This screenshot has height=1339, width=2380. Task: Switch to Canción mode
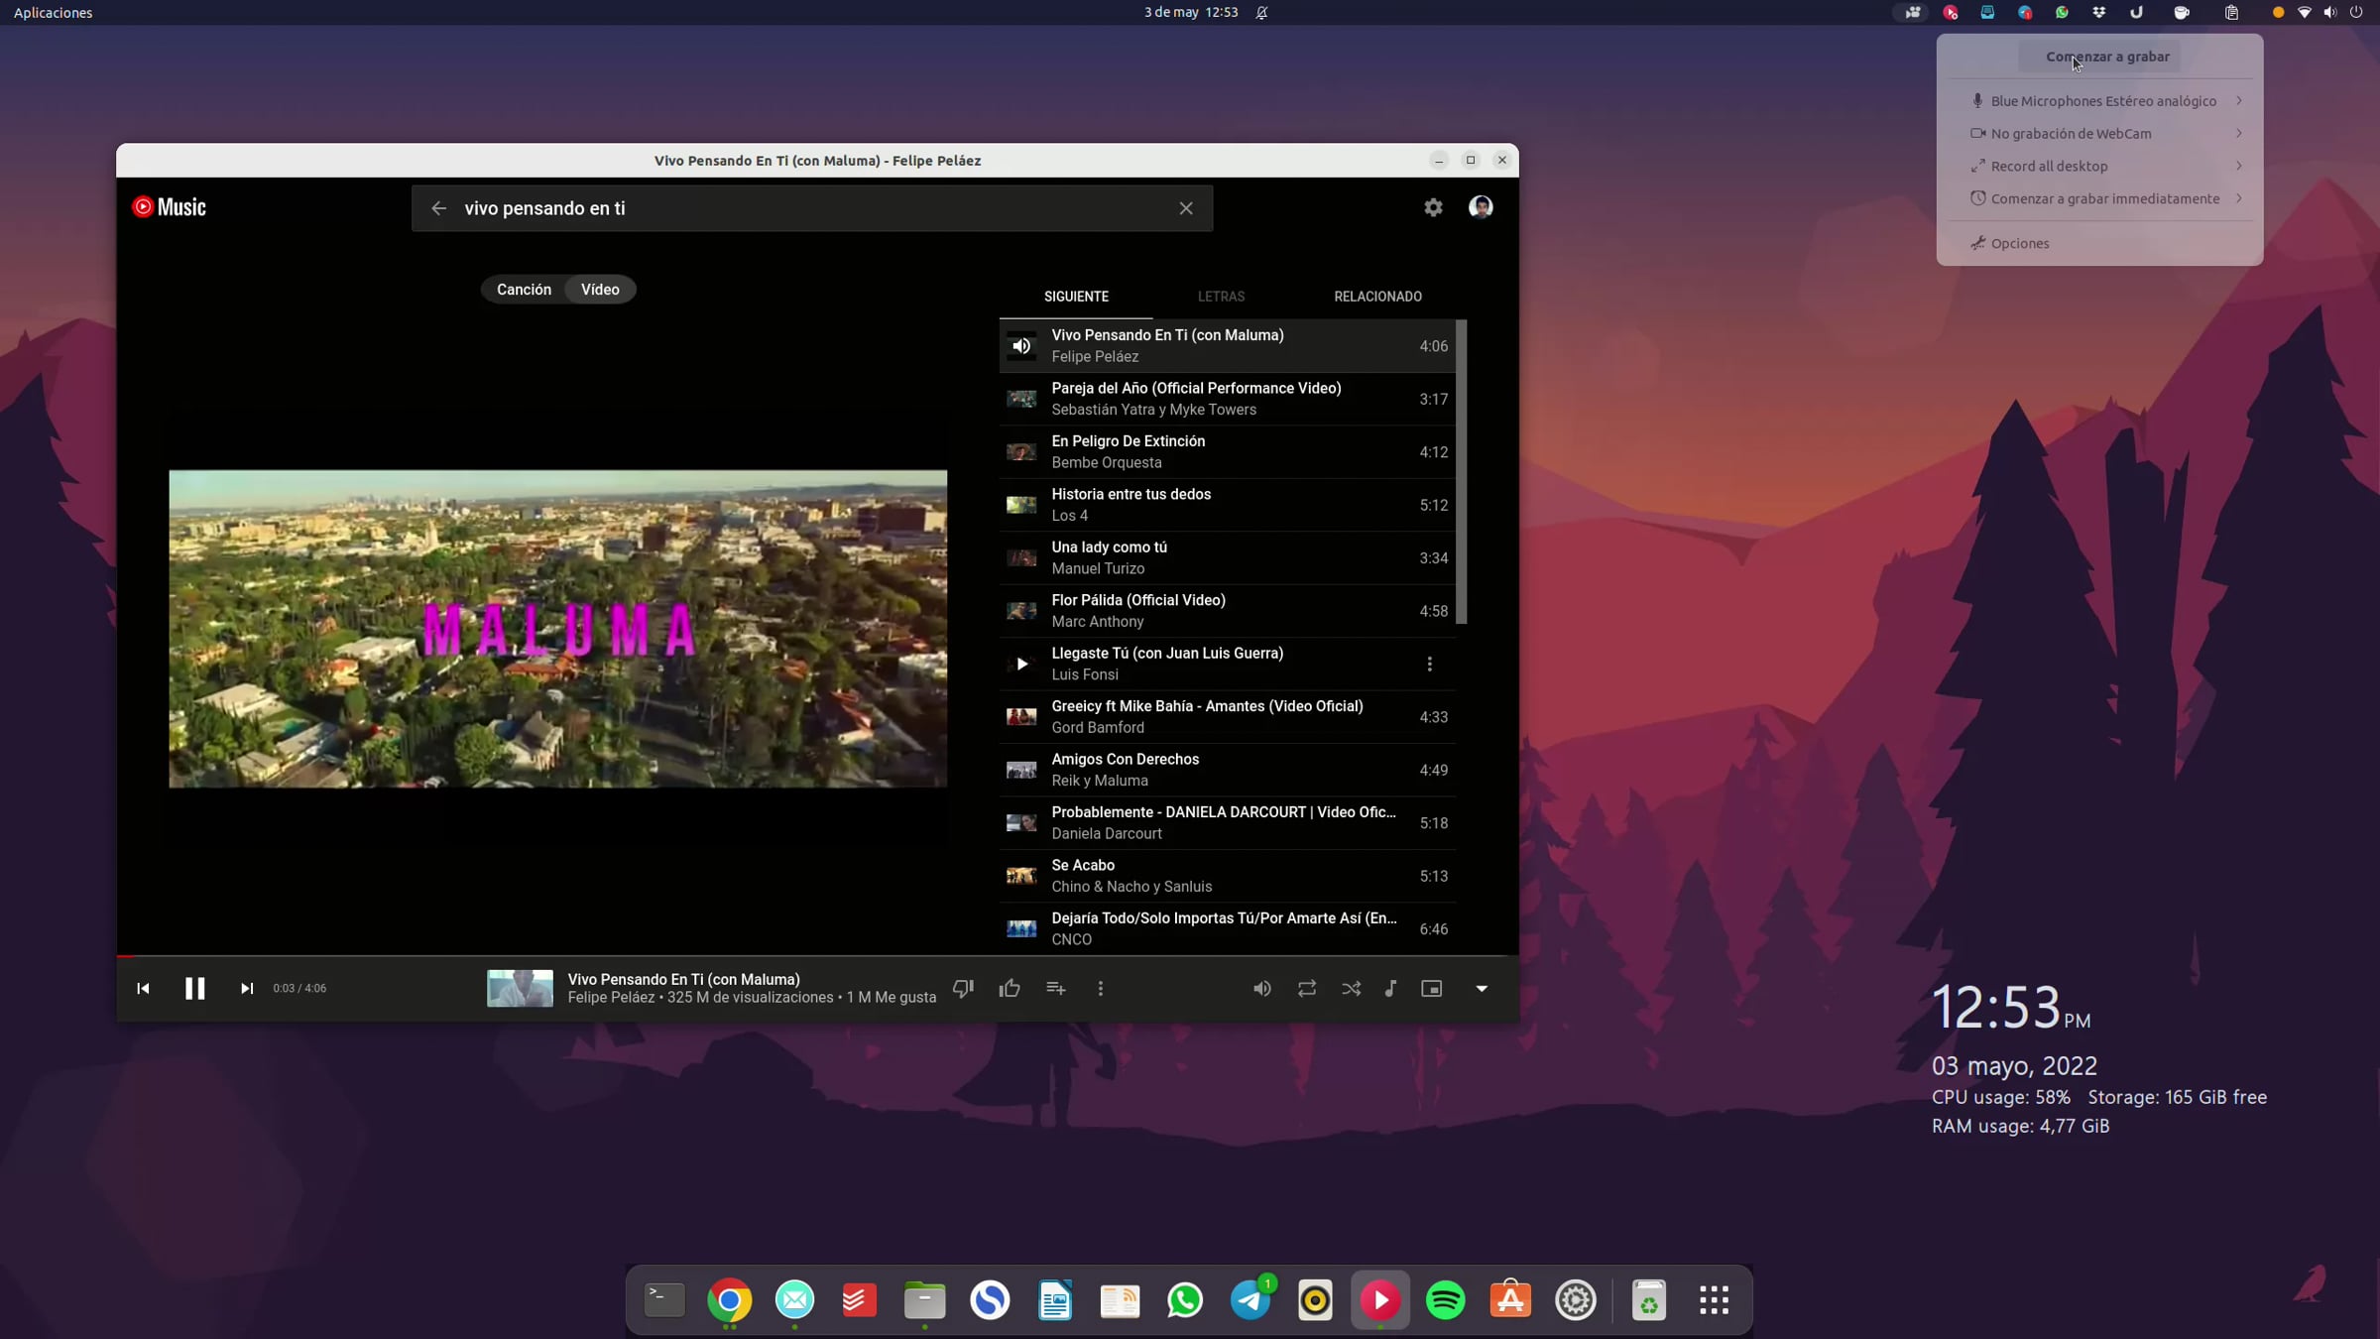[524, 290]
